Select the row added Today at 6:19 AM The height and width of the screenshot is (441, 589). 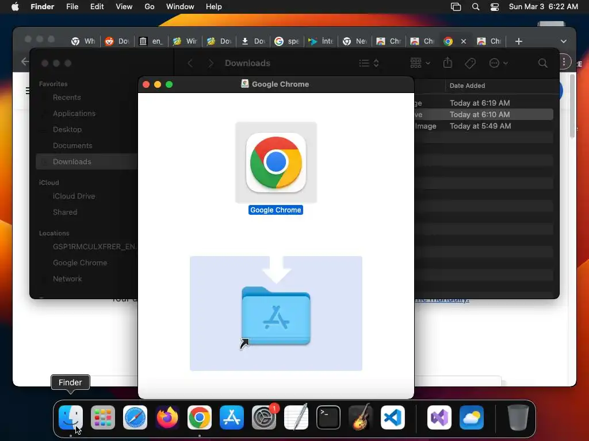pyautogui.click(x=483, y=103)
